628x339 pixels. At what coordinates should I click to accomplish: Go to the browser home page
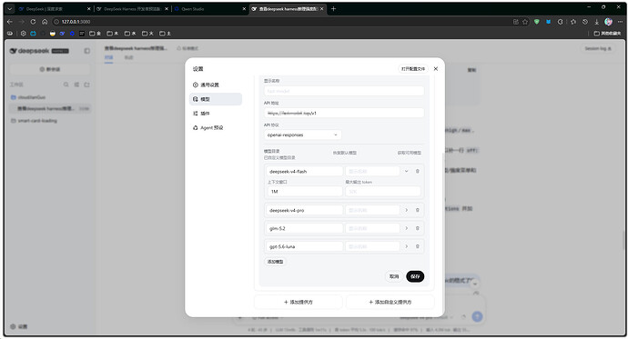pyautogui.click(x=45, y=22)
